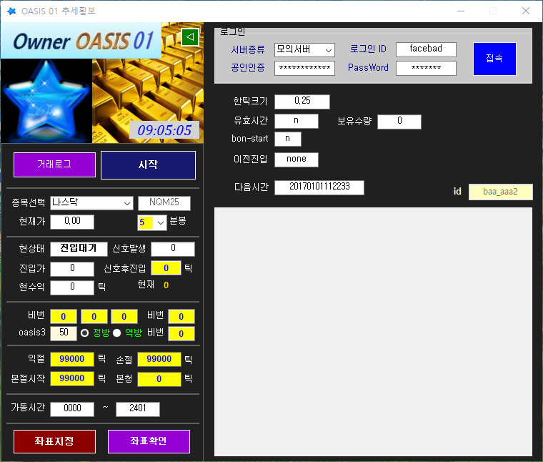Click the 본청 field showing 0
Screen dimensions: 543x462
(x=159, y=379)
